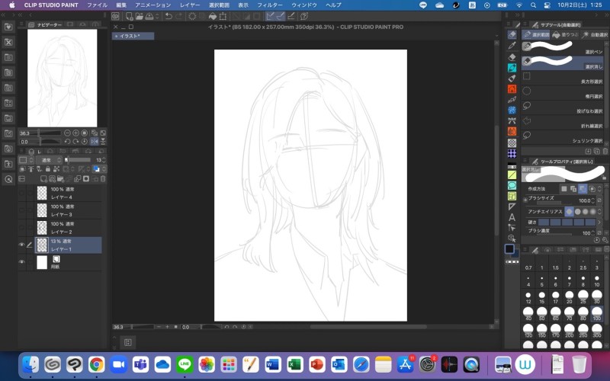The height and width of the screenshot is (381, 610).
Task: Click the Navigator canvas thumbnail preview
Action: 63,78
